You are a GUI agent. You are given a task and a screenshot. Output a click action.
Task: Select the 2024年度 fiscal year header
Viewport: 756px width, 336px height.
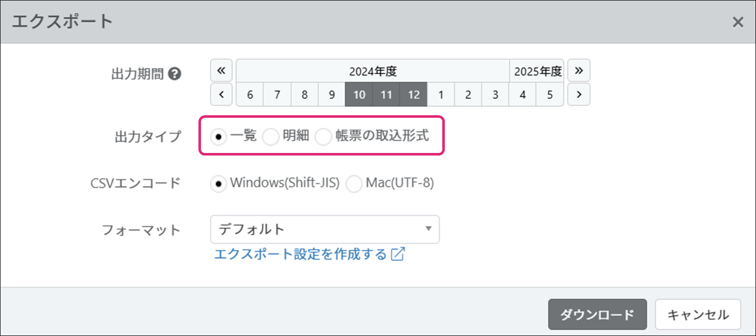click(x=372, y=71)
